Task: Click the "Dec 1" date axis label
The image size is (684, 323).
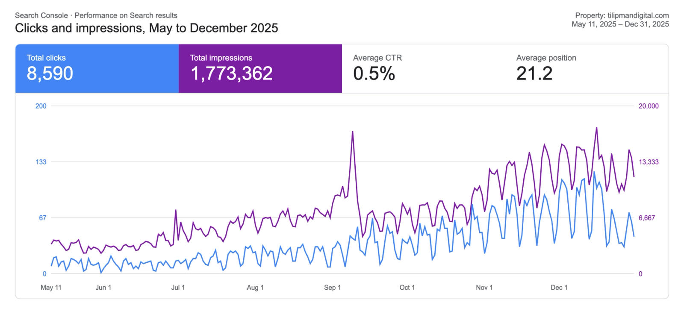Action: [559, 288]
